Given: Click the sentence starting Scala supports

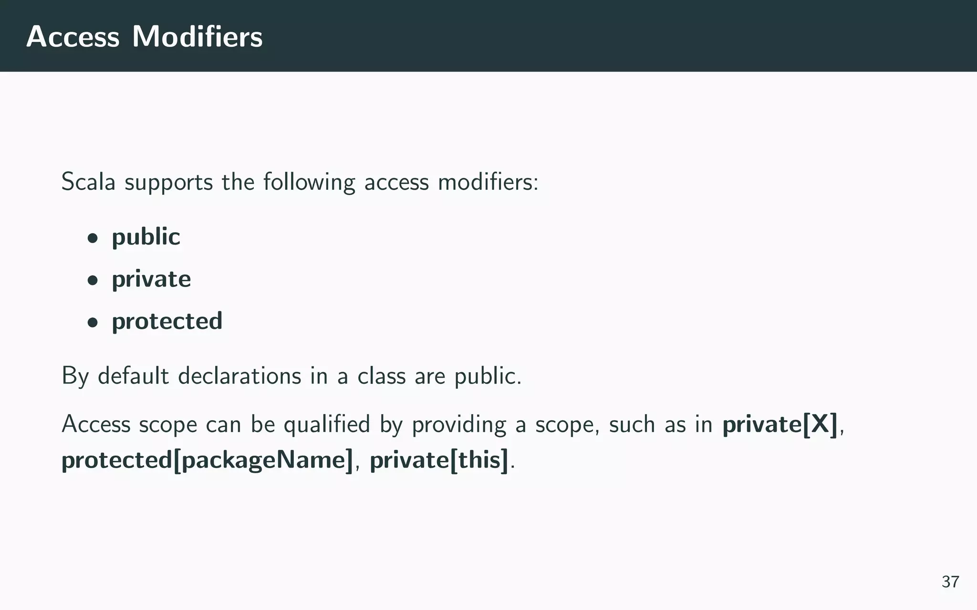Looking at the screenshot, I should tap(300, 182).
